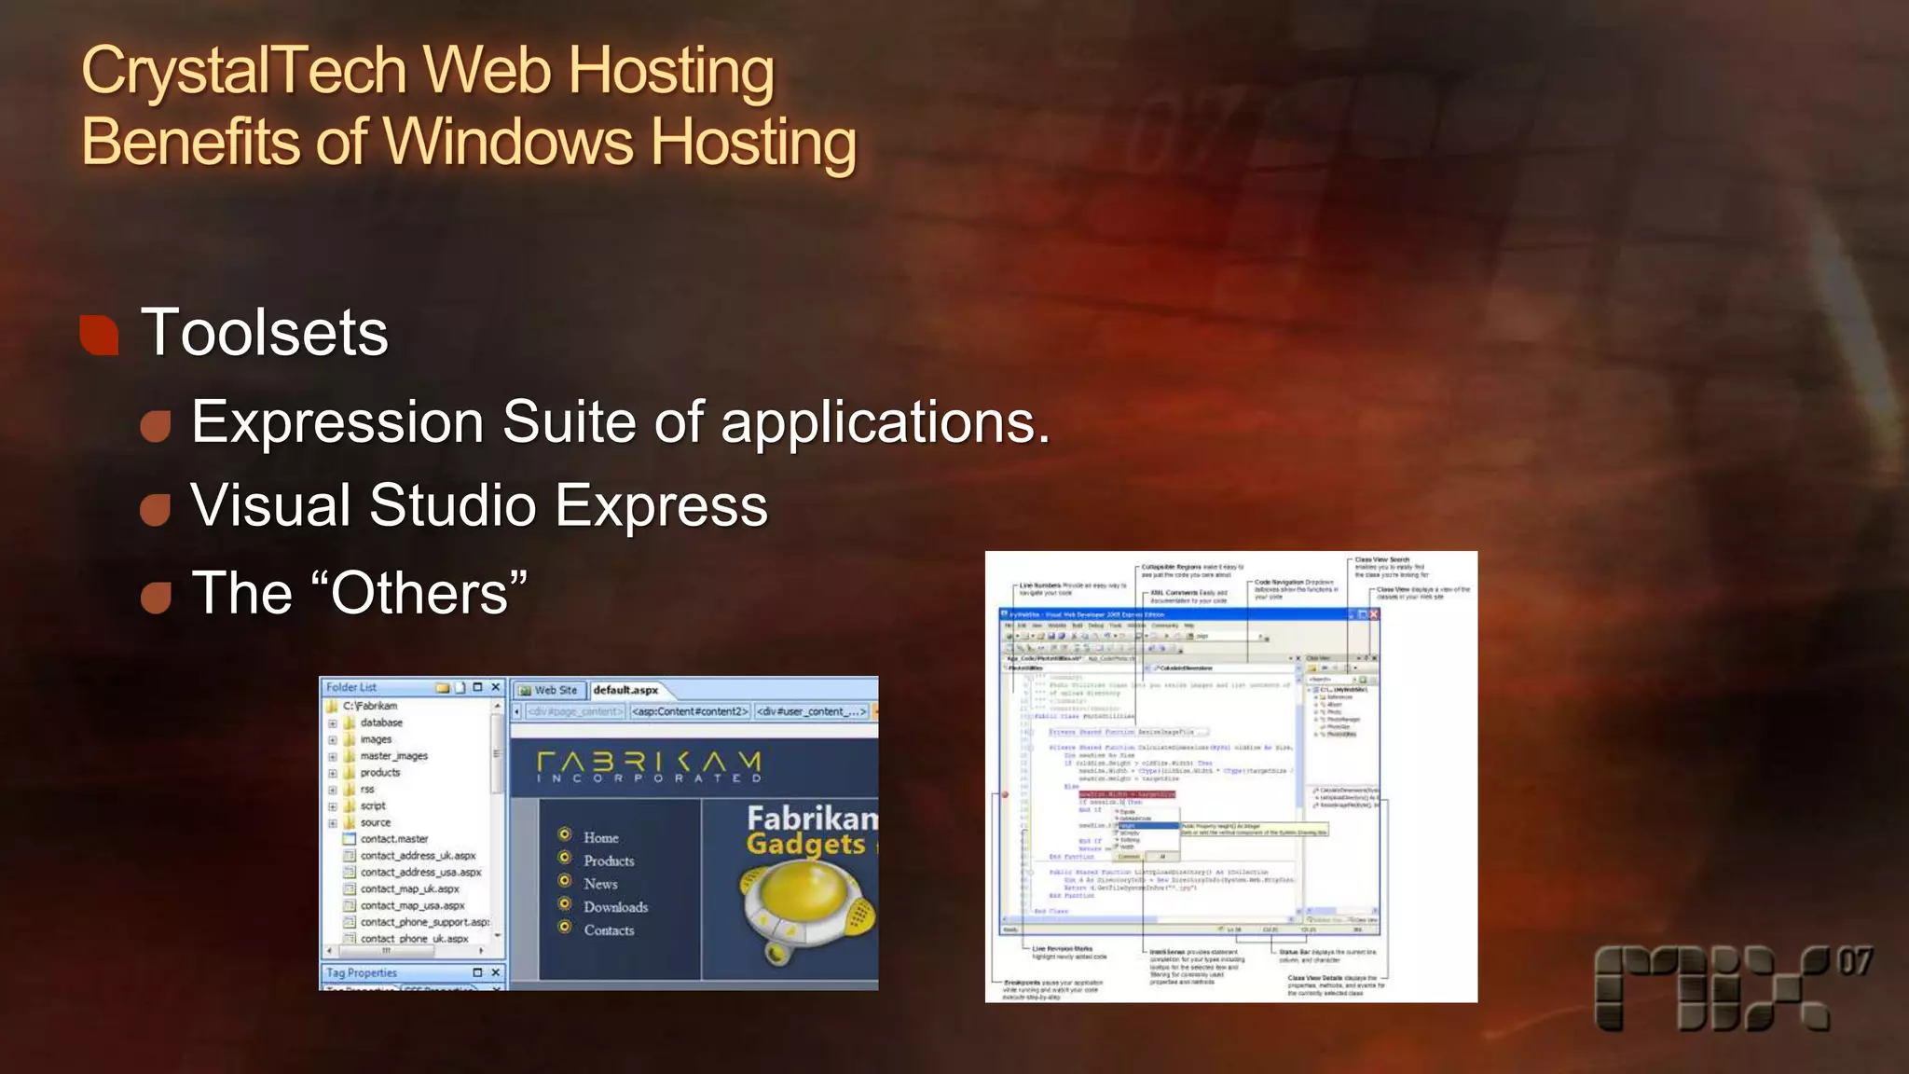Click the "Toolsets" heading text
This screenshot has width=1909, height=1074.
264,333
